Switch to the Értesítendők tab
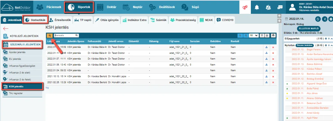Viewport: 333px width, 121px height. [60, 20]
